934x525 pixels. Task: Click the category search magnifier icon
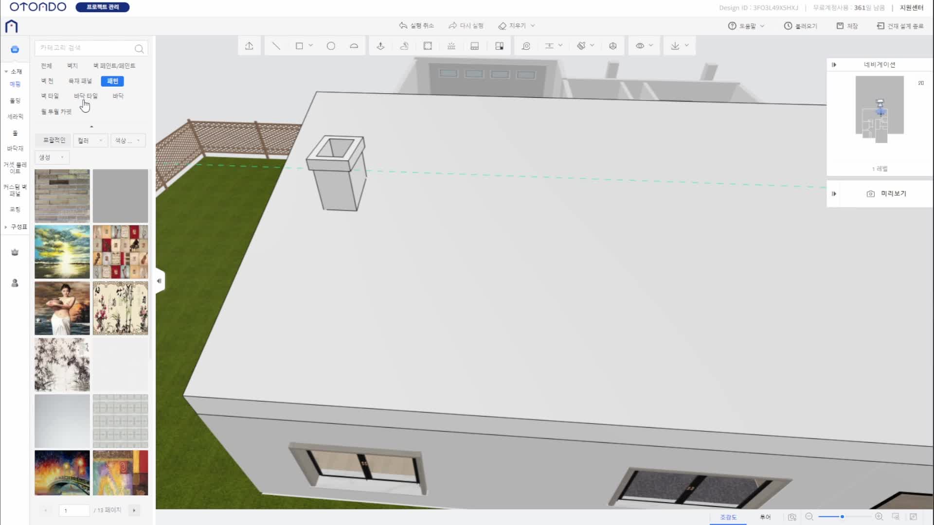[139, 49]
